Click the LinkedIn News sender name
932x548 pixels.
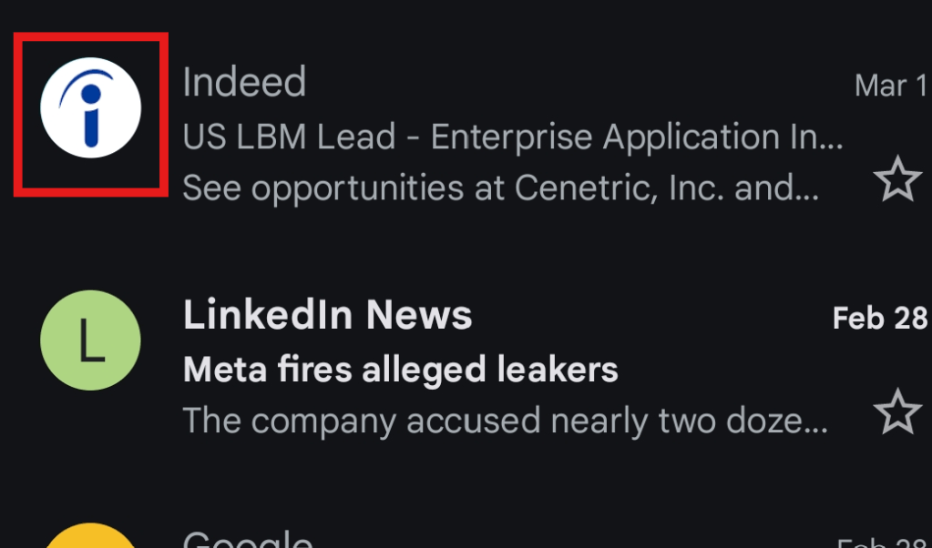pos(327,316)
